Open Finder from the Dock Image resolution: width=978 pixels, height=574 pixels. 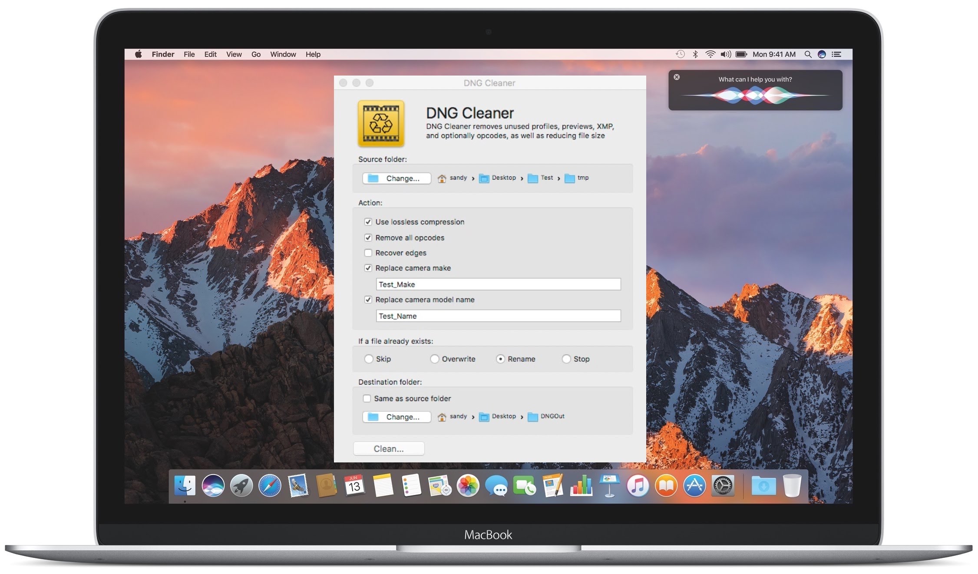point(185,485)
